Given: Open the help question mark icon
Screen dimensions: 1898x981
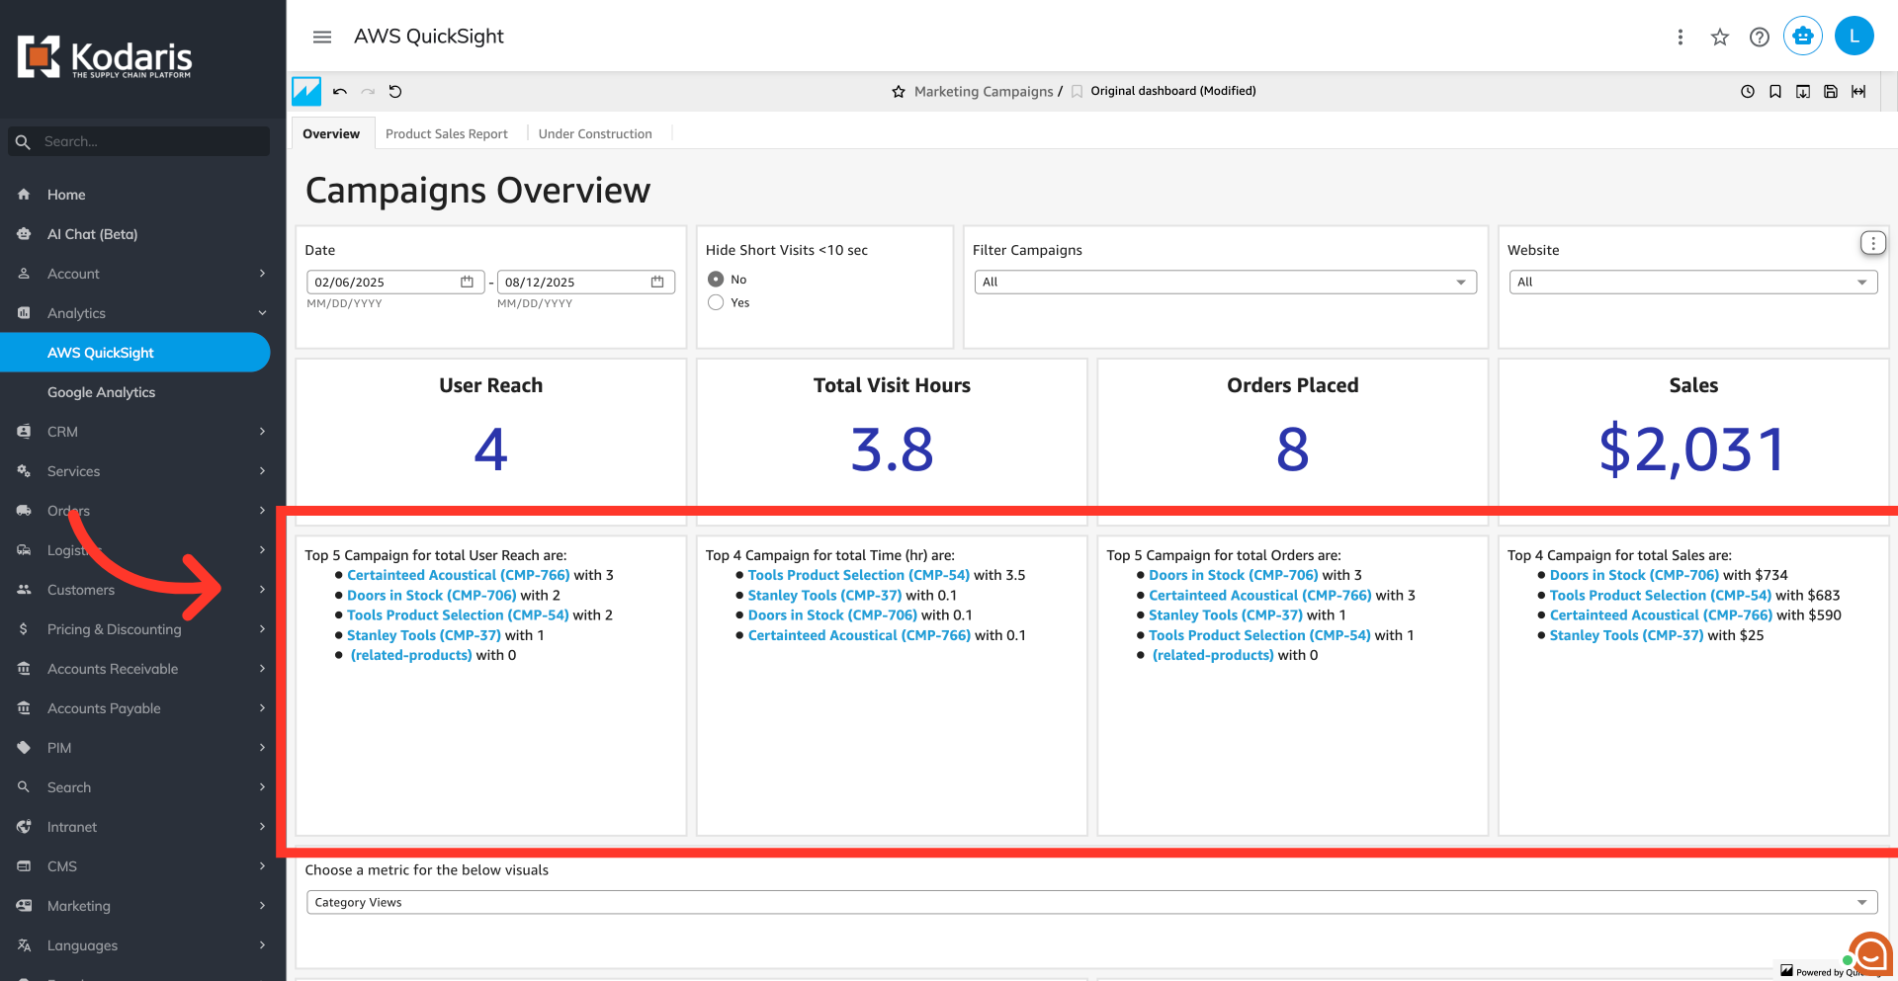Looking at the screenshot, I should pyautogui.click(x=1760, y=37).
